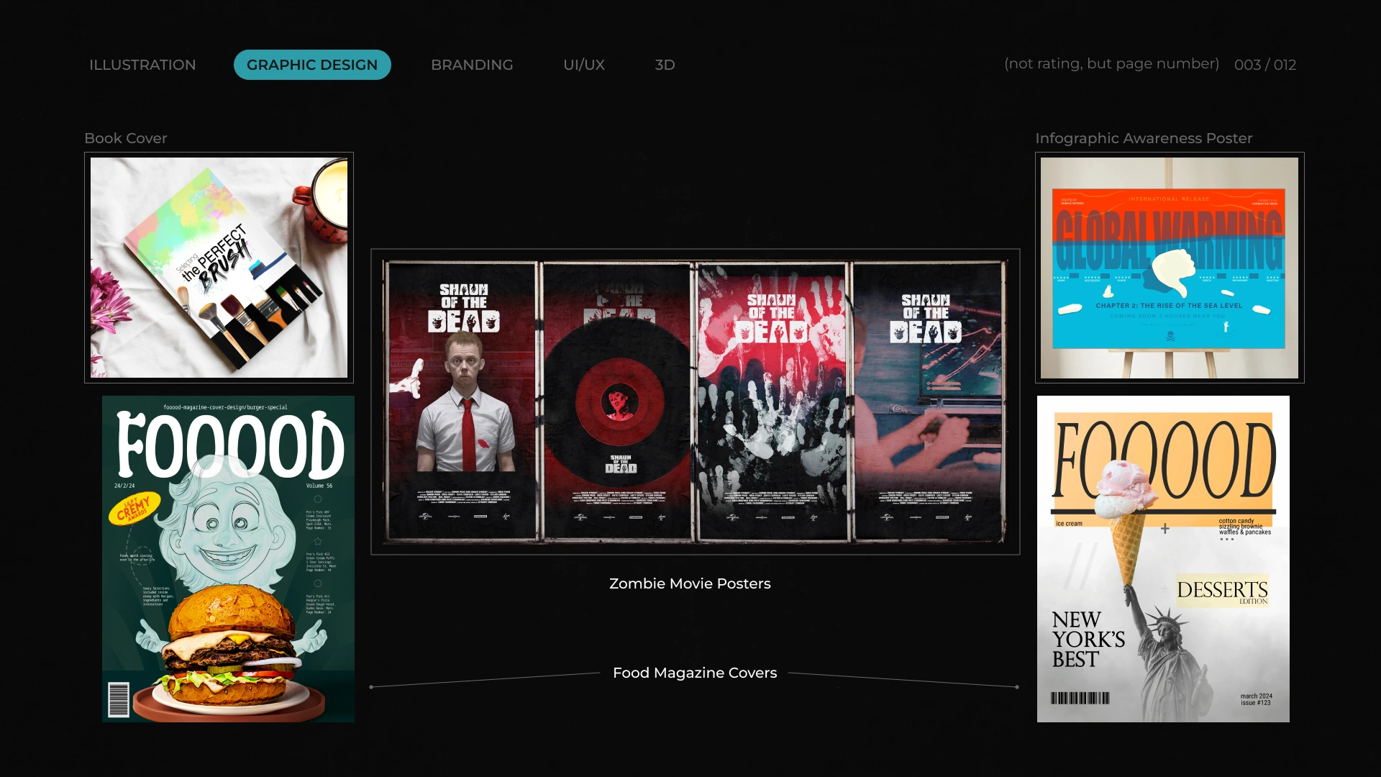Go to the UI/UX tab
This screenshot has width=1381, height=777.
[x=584, y=65]
